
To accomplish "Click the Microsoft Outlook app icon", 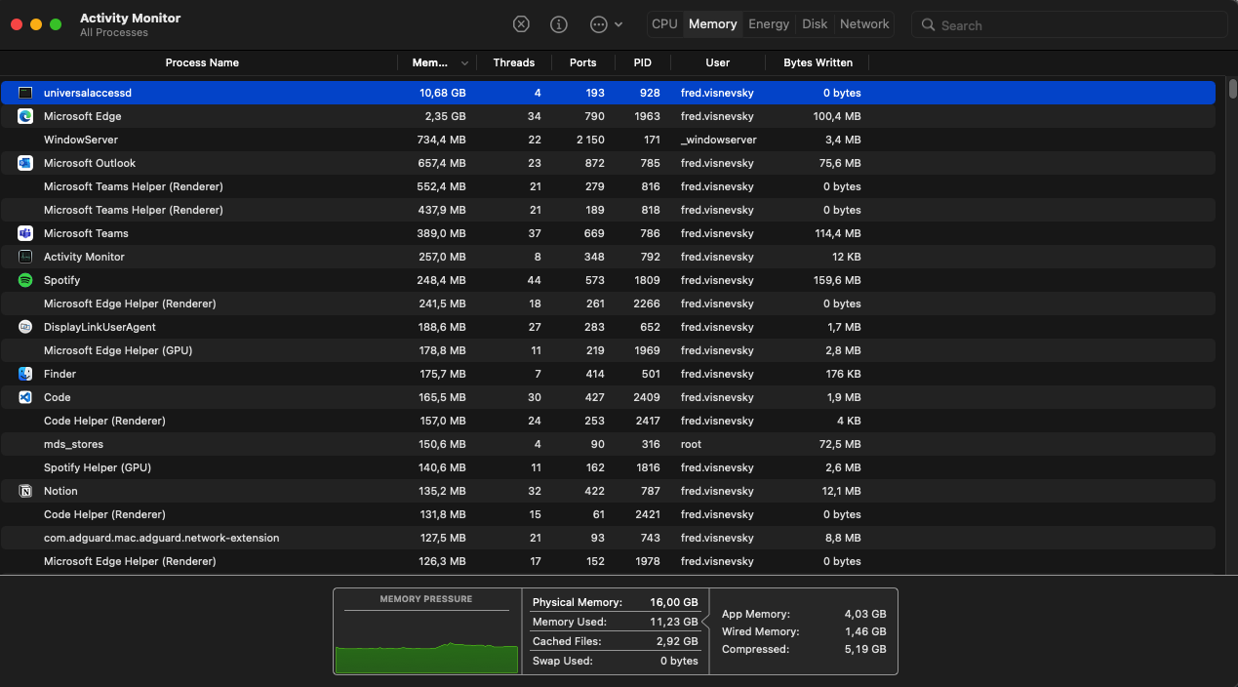I will (25, 163).
